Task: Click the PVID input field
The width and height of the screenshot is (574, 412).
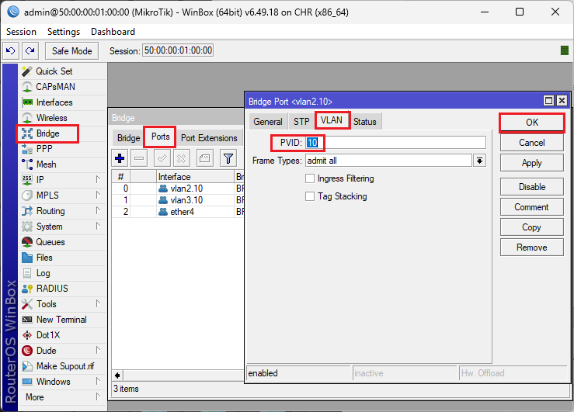Action: click(396, 143)
